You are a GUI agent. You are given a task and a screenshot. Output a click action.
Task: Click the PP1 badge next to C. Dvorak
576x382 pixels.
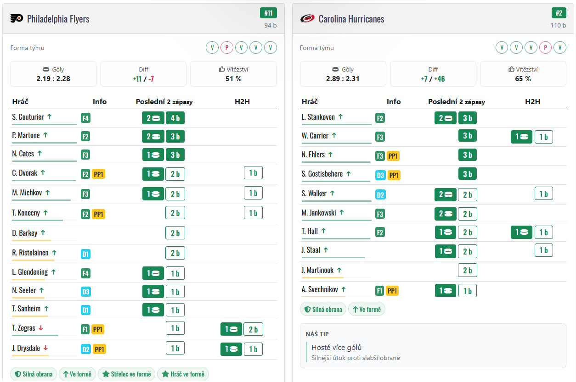99,174
